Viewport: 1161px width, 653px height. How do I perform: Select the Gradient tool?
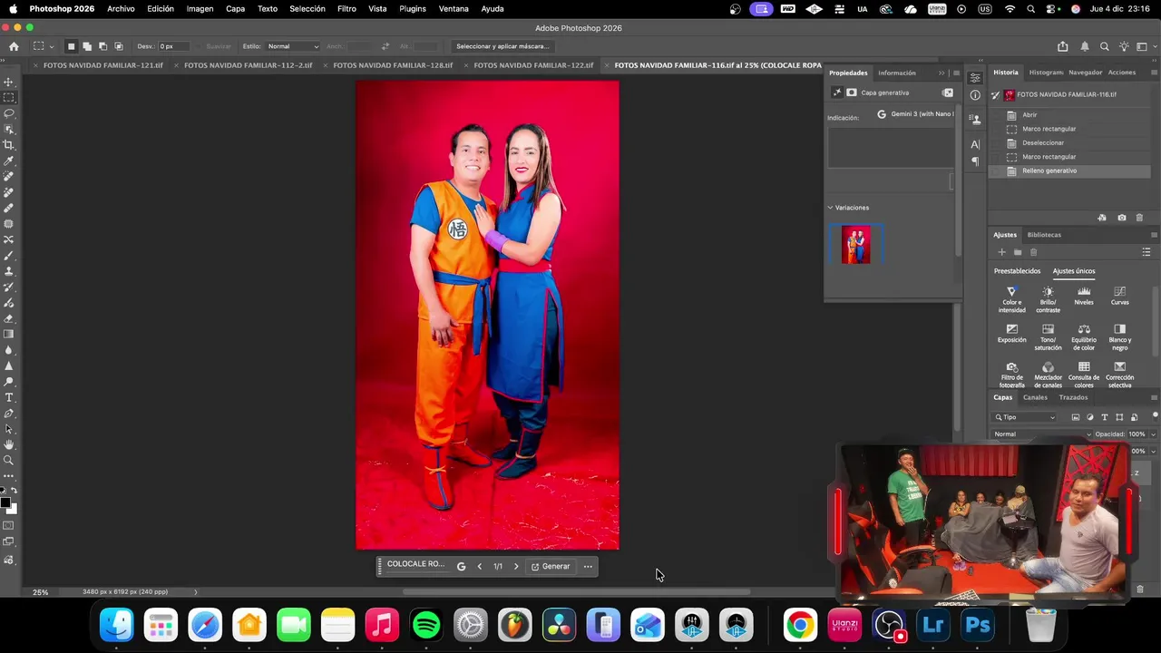coord(9,334)
